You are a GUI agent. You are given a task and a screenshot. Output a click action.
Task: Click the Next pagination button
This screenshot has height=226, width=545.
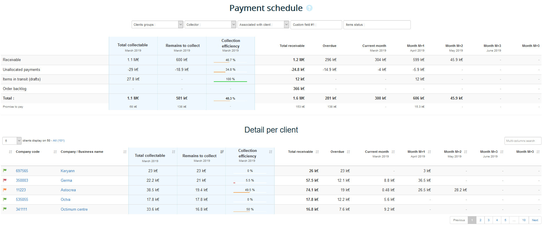535,220
